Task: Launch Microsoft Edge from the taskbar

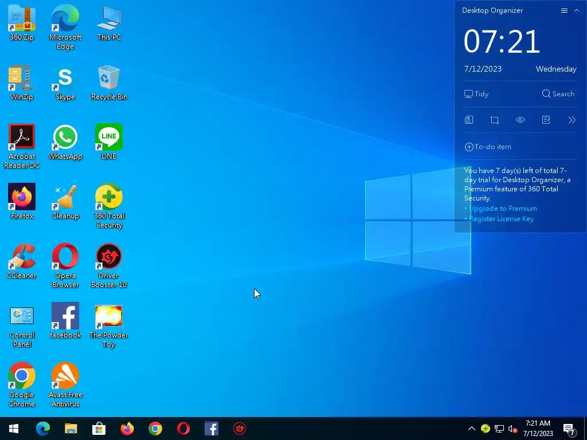Action: (42, 429)
